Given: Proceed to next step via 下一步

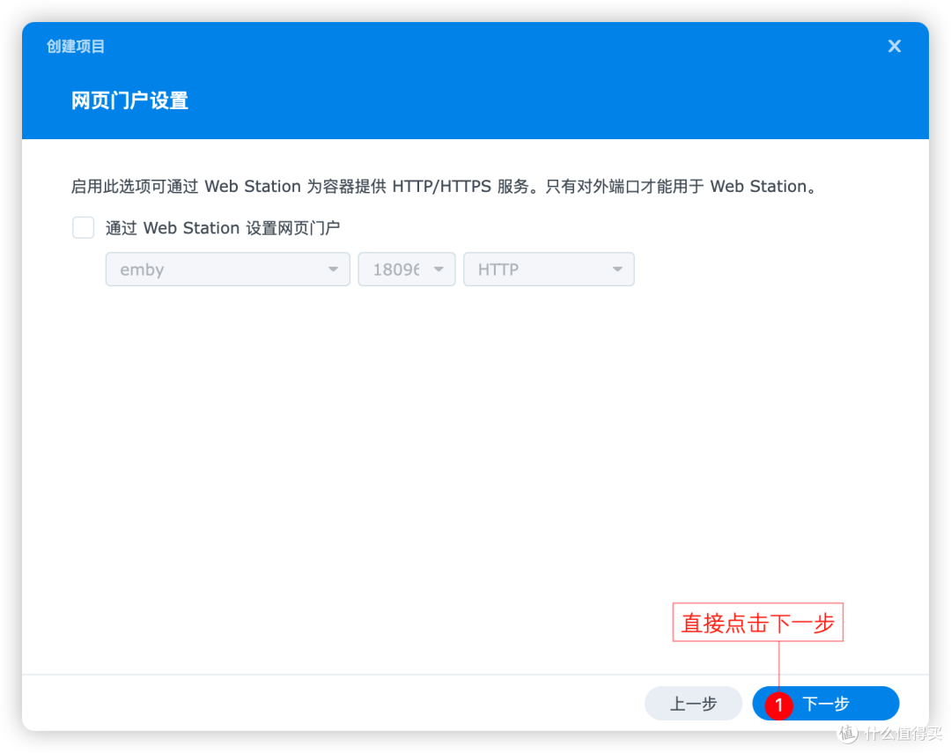Looking at the screenshot, I should click(x=828, y=704).
